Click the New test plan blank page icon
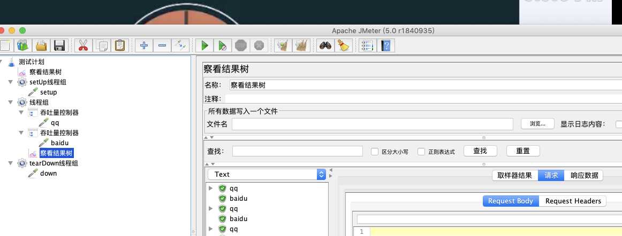 tap(5, 45)
